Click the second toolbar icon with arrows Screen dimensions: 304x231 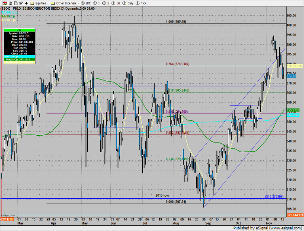click(11, 3)
